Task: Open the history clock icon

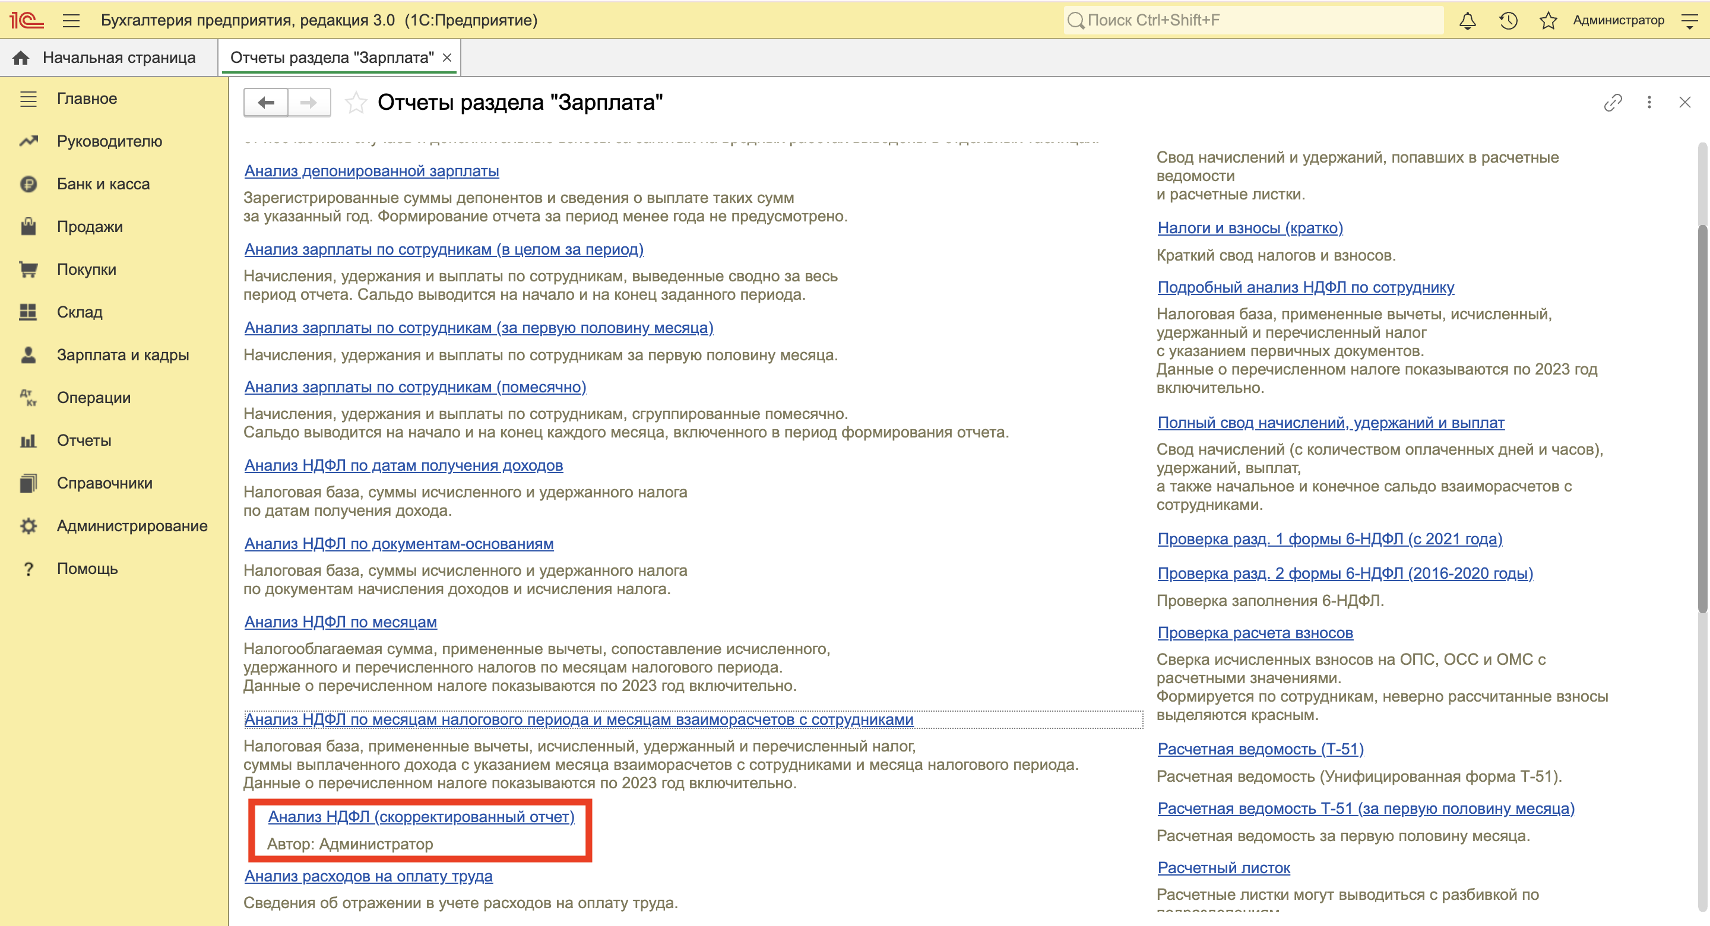Action: click(x=1508, y=21)
